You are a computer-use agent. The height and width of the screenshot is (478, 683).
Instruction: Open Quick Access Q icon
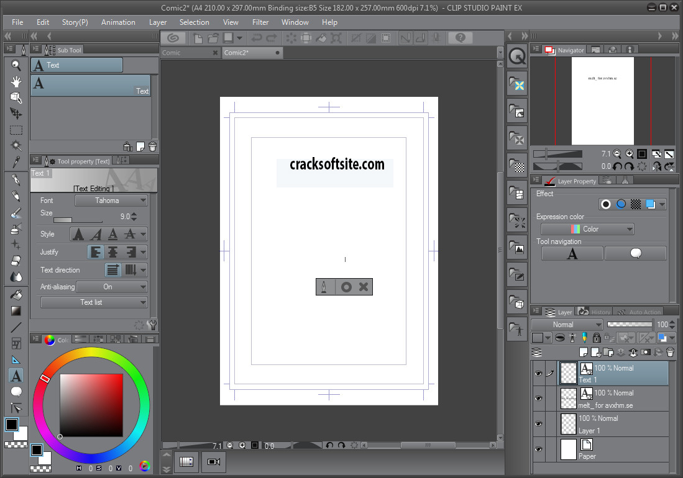tap(517, 56)
